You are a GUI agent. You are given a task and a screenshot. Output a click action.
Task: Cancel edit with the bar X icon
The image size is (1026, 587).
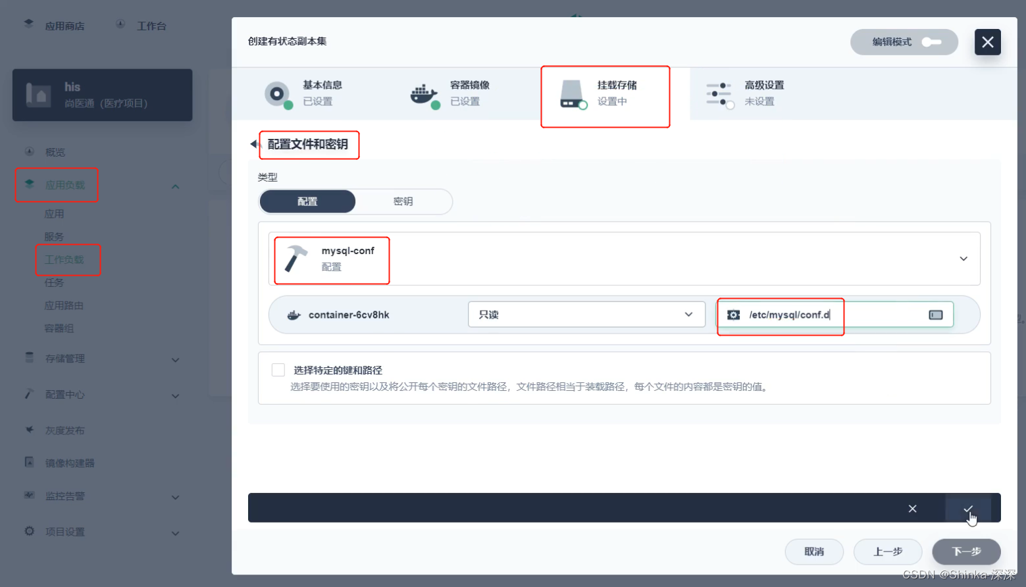coord(912,509)
